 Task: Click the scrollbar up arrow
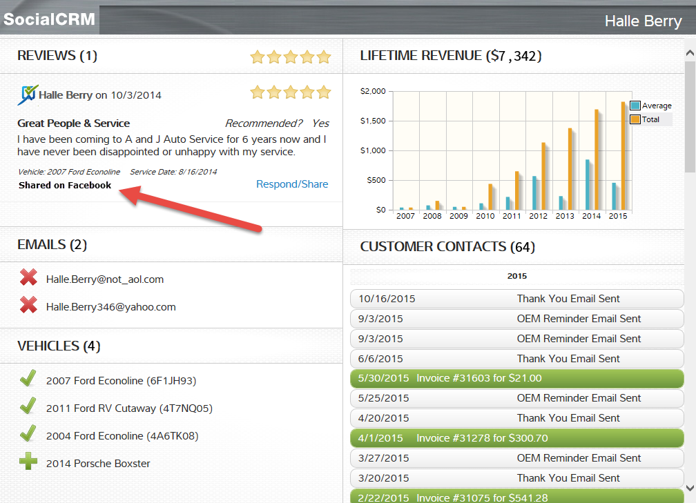[x=690, y=53]
